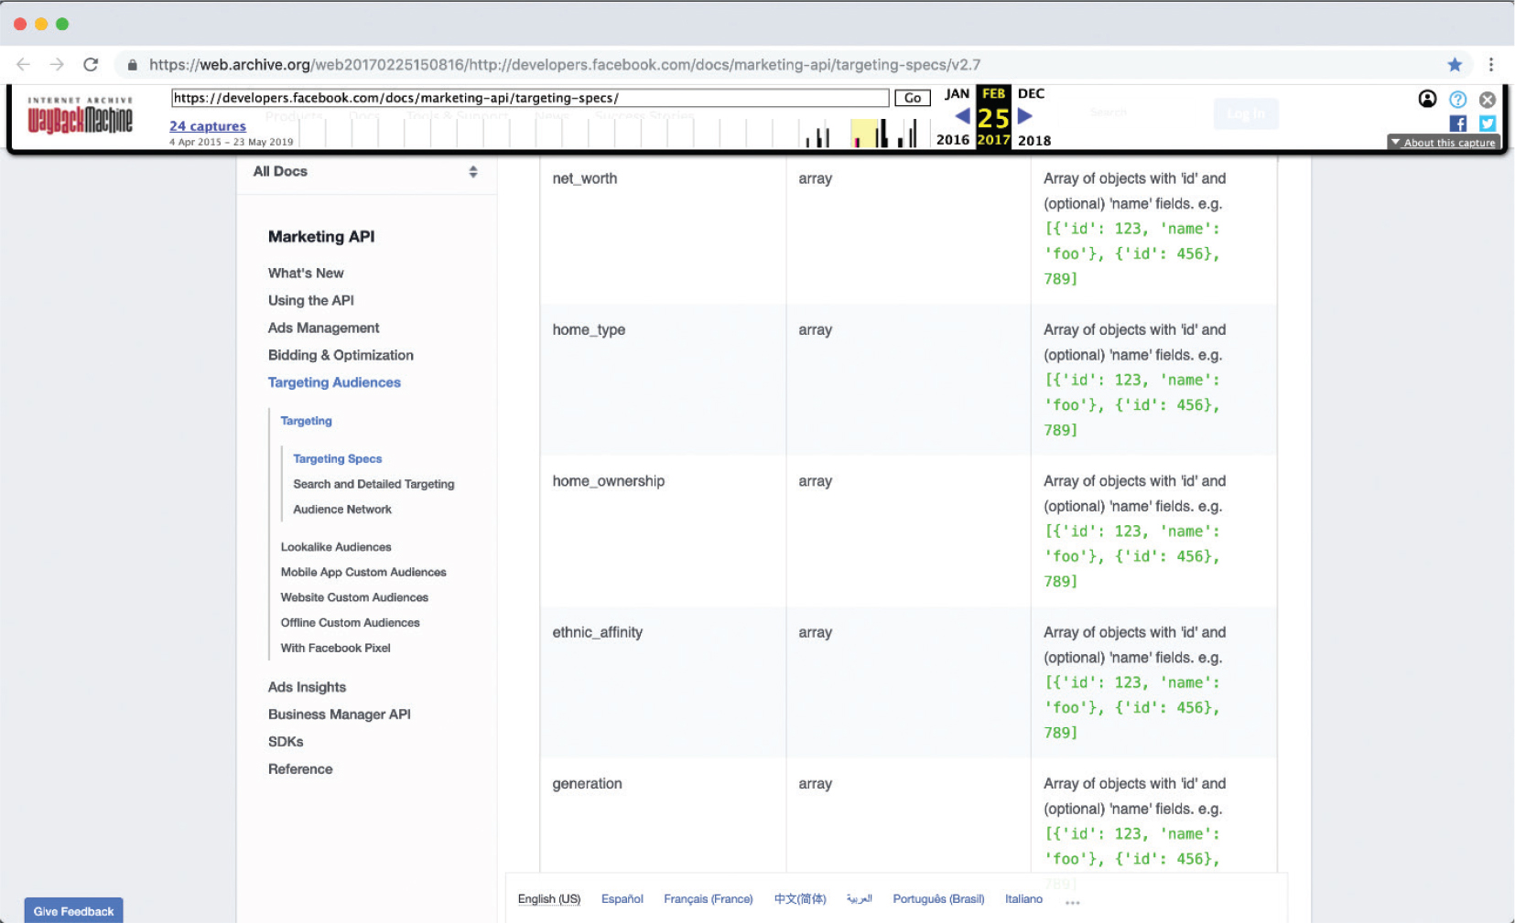Select the Targeting tree item

[307, 421]
